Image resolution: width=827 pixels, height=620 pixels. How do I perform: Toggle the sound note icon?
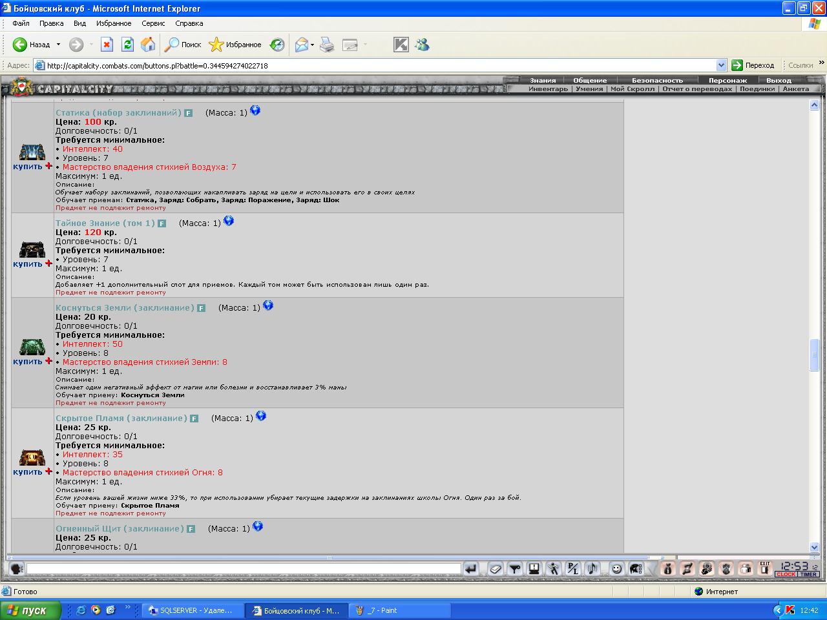592,569
